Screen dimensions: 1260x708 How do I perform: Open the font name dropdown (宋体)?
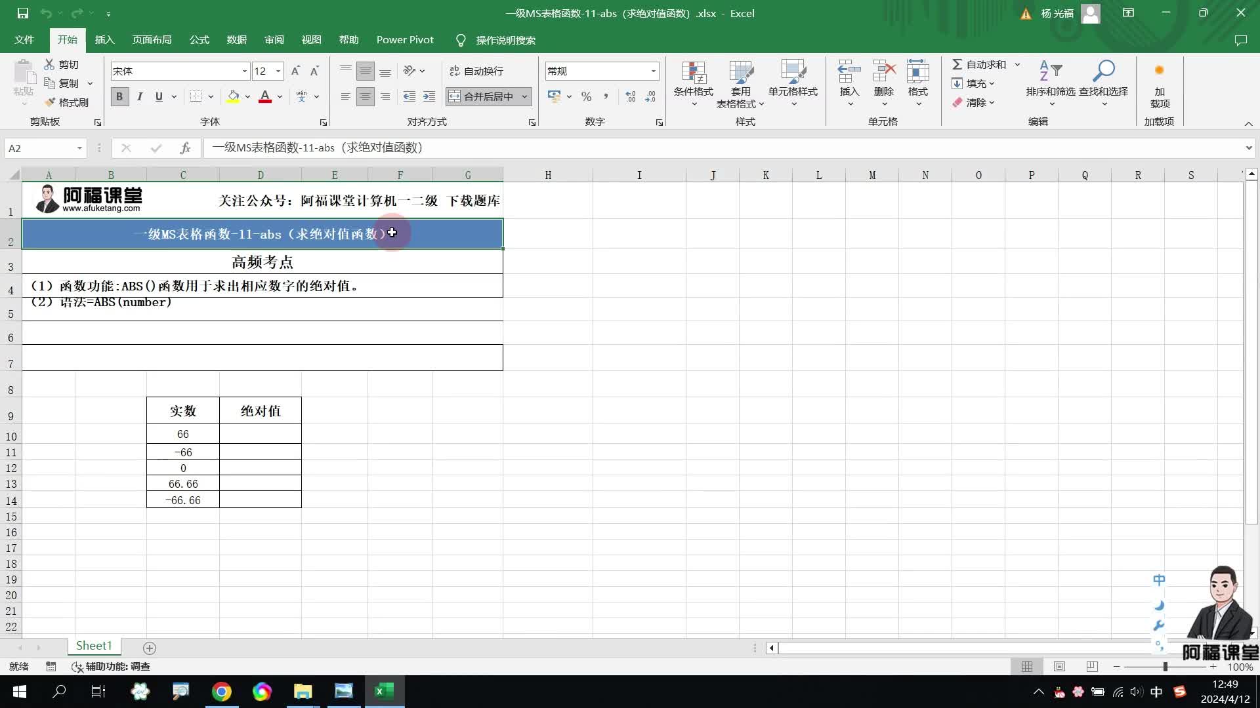[245, 71]
